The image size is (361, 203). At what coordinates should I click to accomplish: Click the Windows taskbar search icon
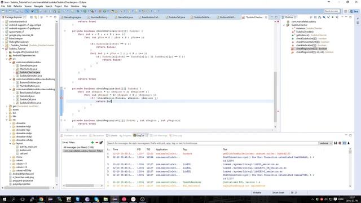pos(14,199)
